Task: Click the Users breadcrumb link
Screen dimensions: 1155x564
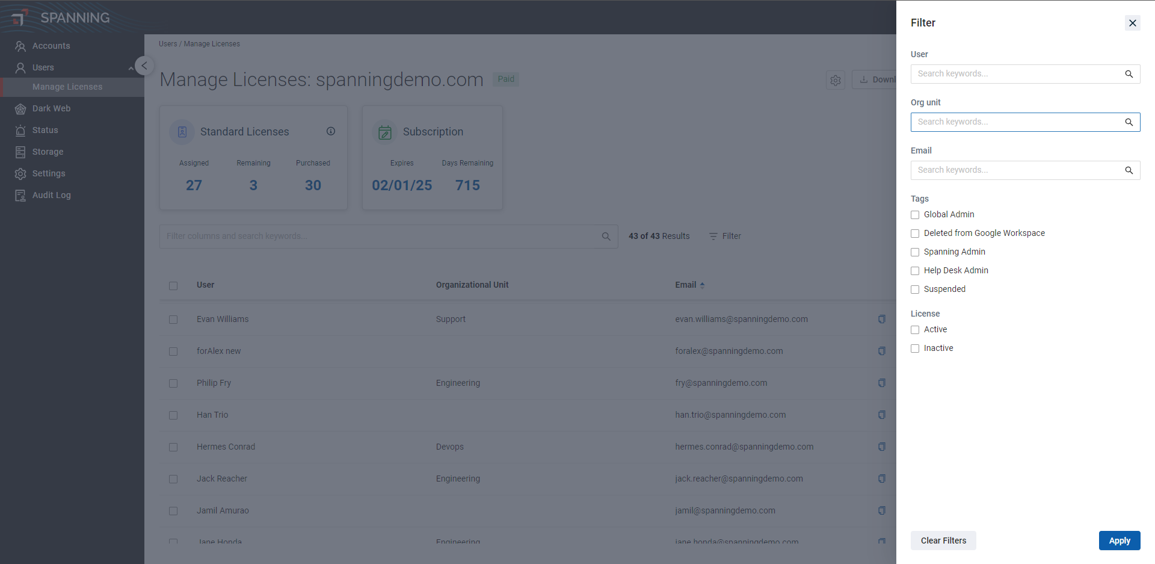Action: click(x=168, y=44)
